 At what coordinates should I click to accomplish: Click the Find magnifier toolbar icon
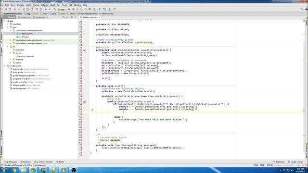(37, 9)
